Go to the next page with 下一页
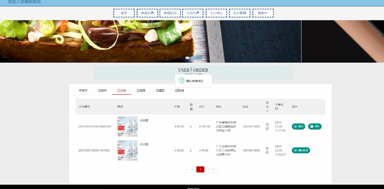384x189 pixels. [211, 169]
